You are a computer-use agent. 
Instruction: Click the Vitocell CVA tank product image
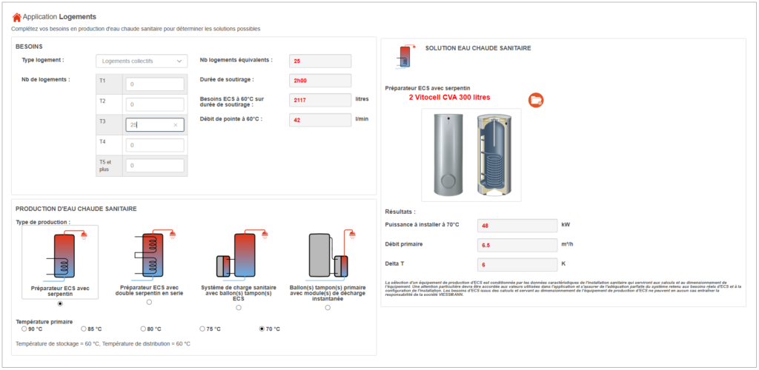(471, 155)
